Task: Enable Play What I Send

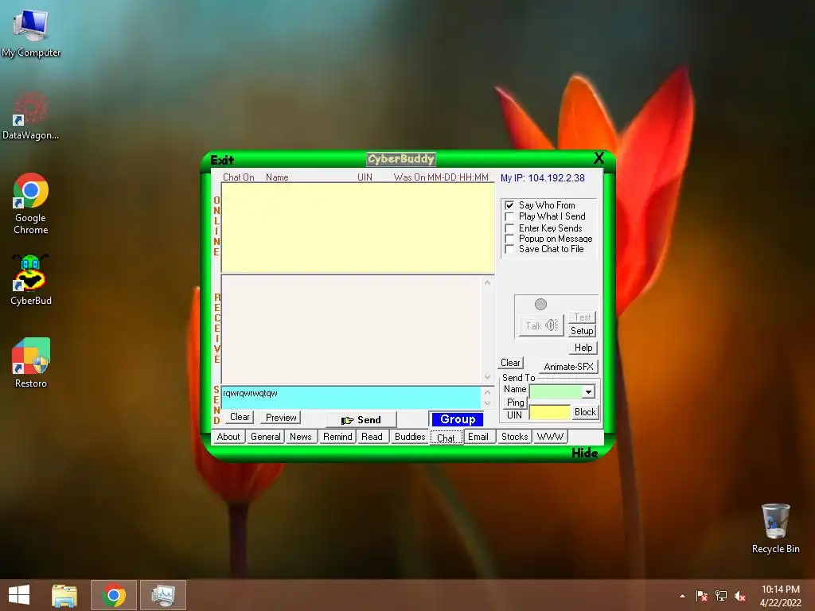Action: [509, 216]
